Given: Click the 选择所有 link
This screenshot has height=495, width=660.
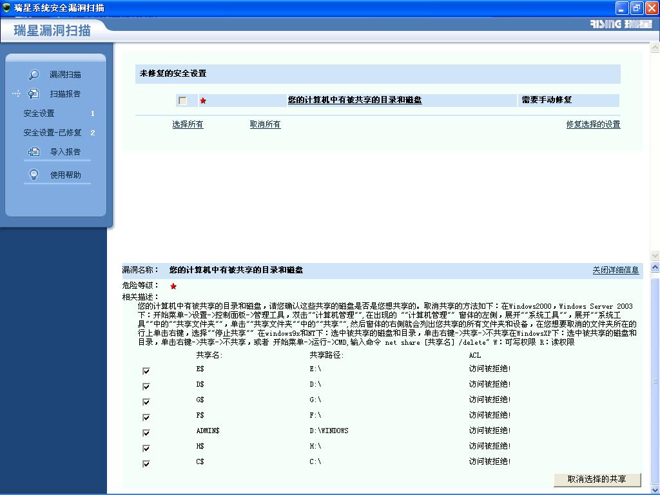Looking at the screenshot, I should coord(188,124).
